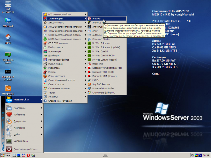Image resolution: width=211 pixels, height=158 pixels.
Task: Open Утилиты menu item
Action: tap(65, 97)
